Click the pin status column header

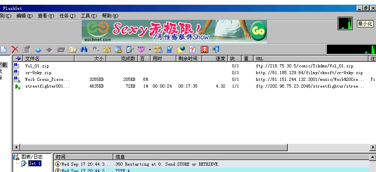(x=18, y=59)
